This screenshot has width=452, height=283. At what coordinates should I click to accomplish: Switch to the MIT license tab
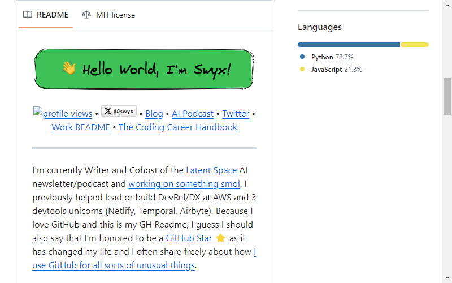108,15
